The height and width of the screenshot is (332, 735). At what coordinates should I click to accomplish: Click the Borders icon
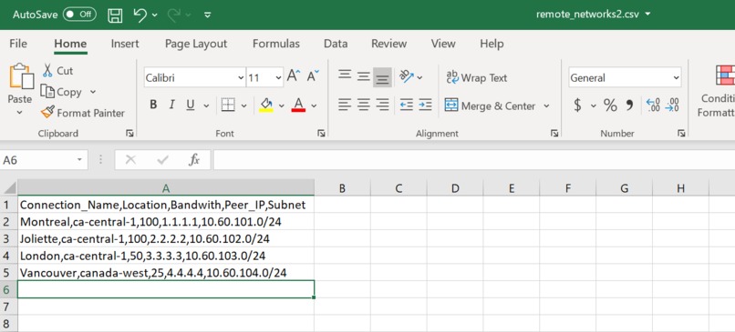pos(228,105)
